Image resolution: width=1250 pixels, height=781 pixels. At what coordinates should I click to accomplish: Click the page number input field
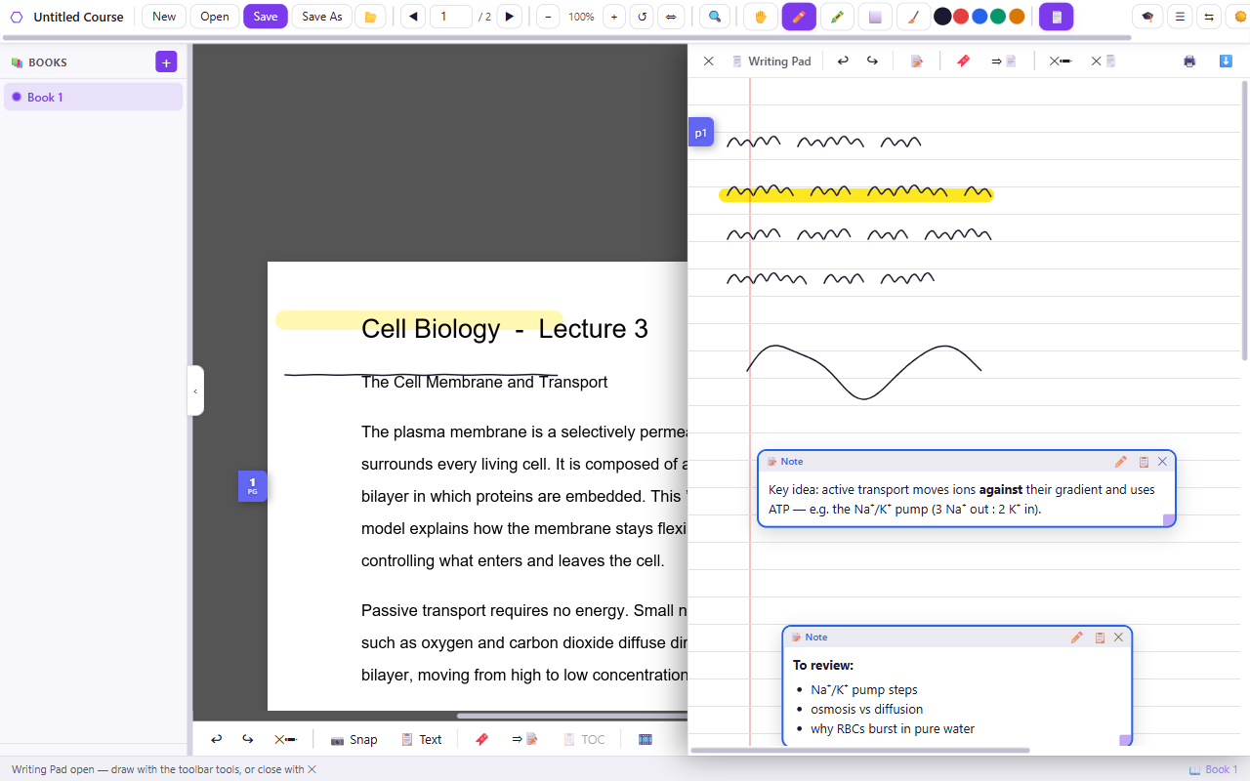pyautogui.click(x=451, y=17)
